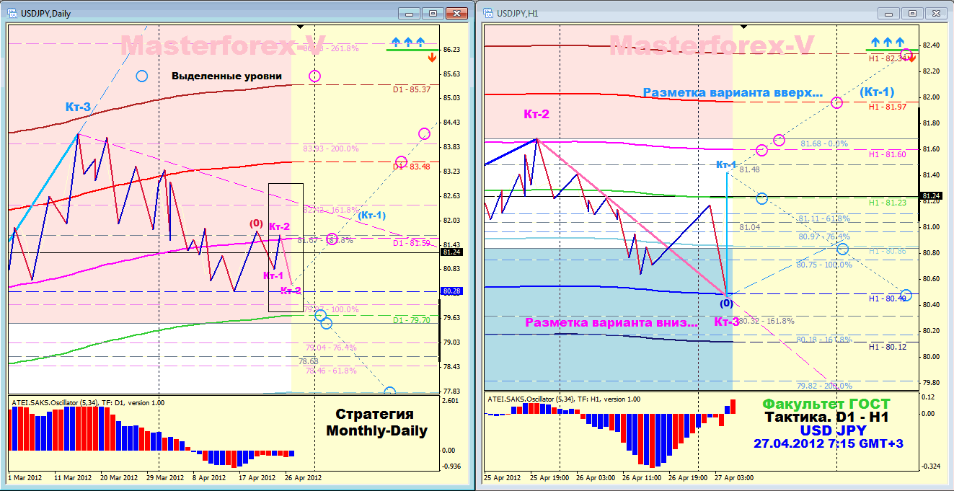Select magenta circle on H1 - 81.60 line
Screen dimensions: 954x491
click(x=762, y=150)
